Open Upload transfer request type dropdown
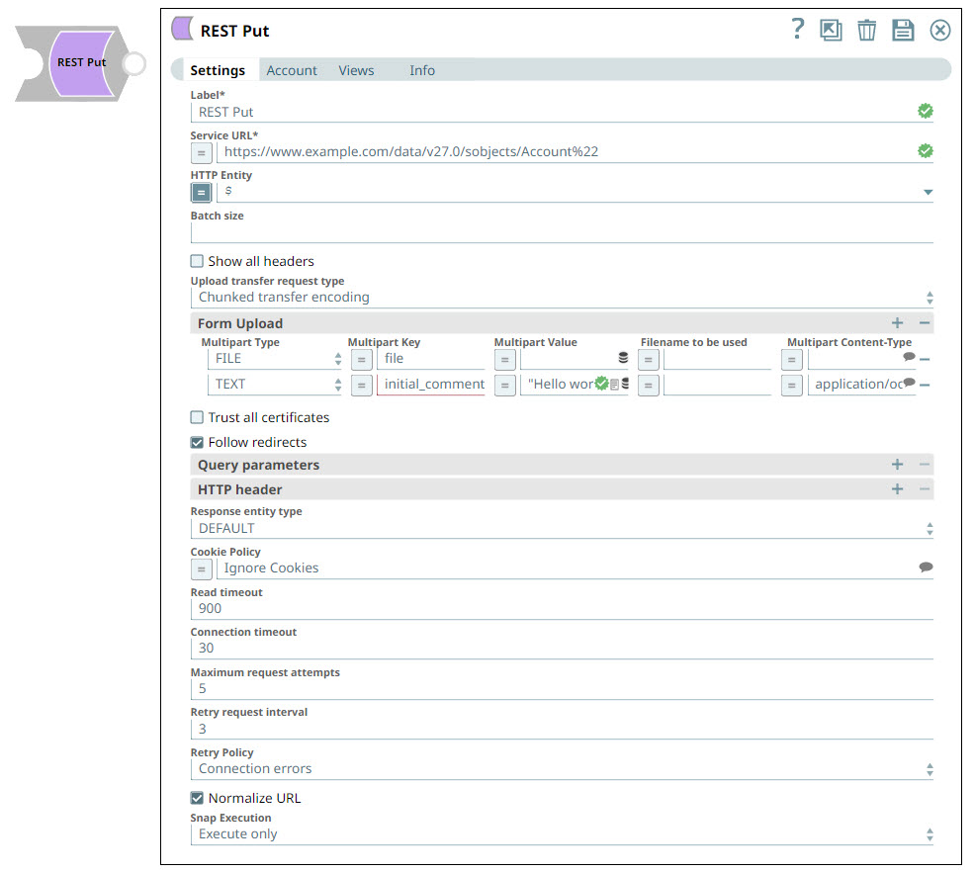The width and height of the screenshot is (974, 873). click(x=561, y=297)
